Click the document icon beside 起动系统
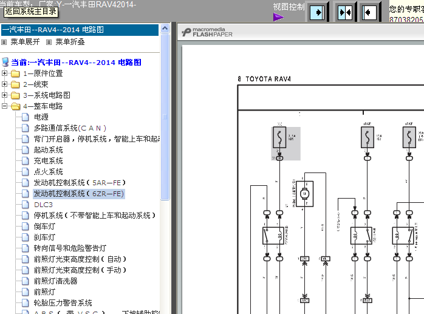 (25, 150)
